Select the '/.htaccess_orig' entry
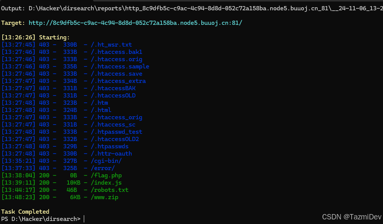 (x=116, y=117)
